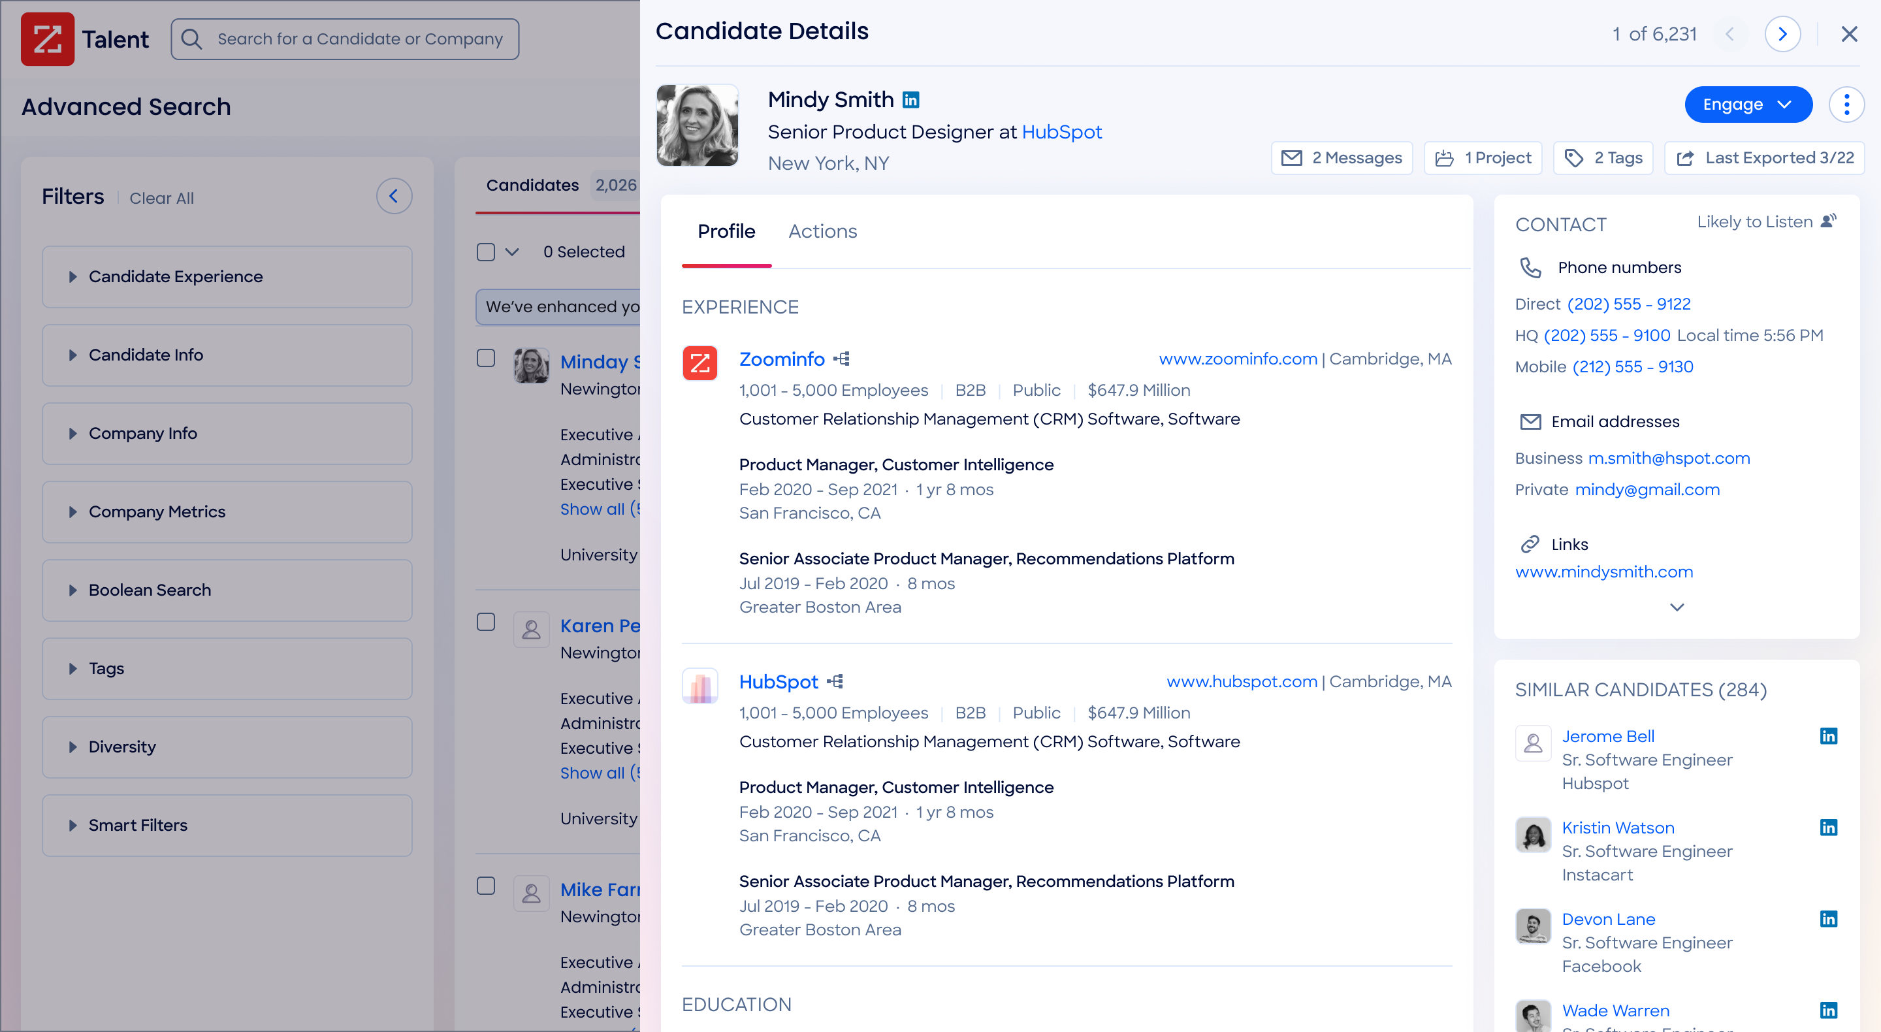
Task: Switch to the Actions tab
Action: [822, 231]
